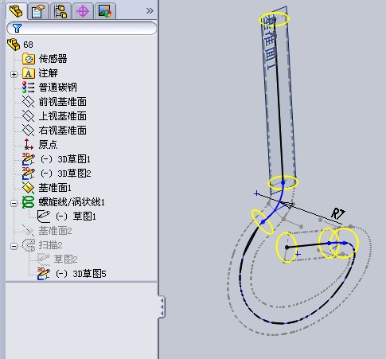Screen dimensions: 386x359
Task: Select suppressed 基准面2 entry
Action: coord(55,231)
